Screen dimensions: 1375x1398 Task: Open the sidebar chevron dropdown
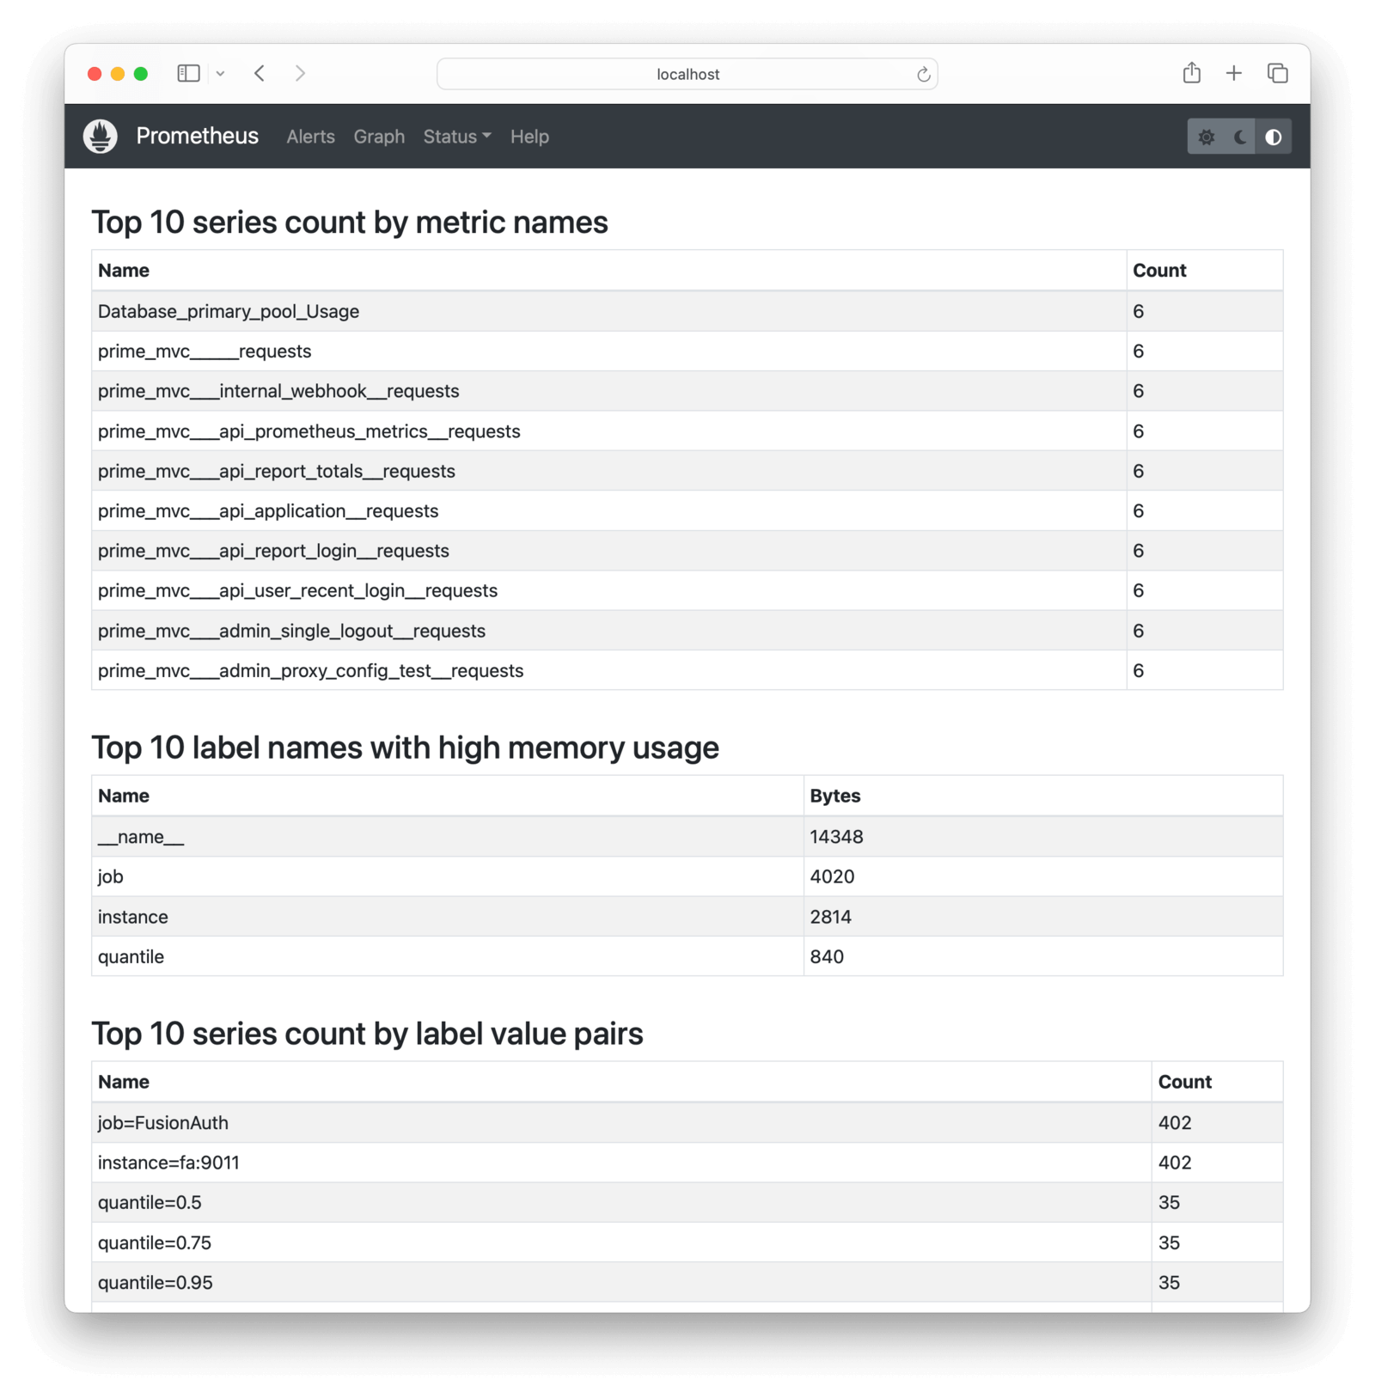click(x=220, y=73)
